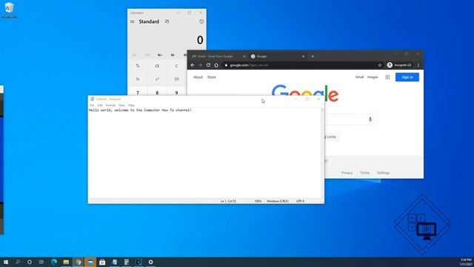Open the Store link on Google
474x267 pixels.
(212, 77)
